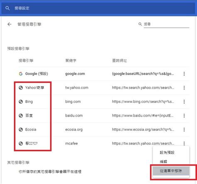Select the Google (預設) engine name
This screenshot has width=197, height=184.
37,74
